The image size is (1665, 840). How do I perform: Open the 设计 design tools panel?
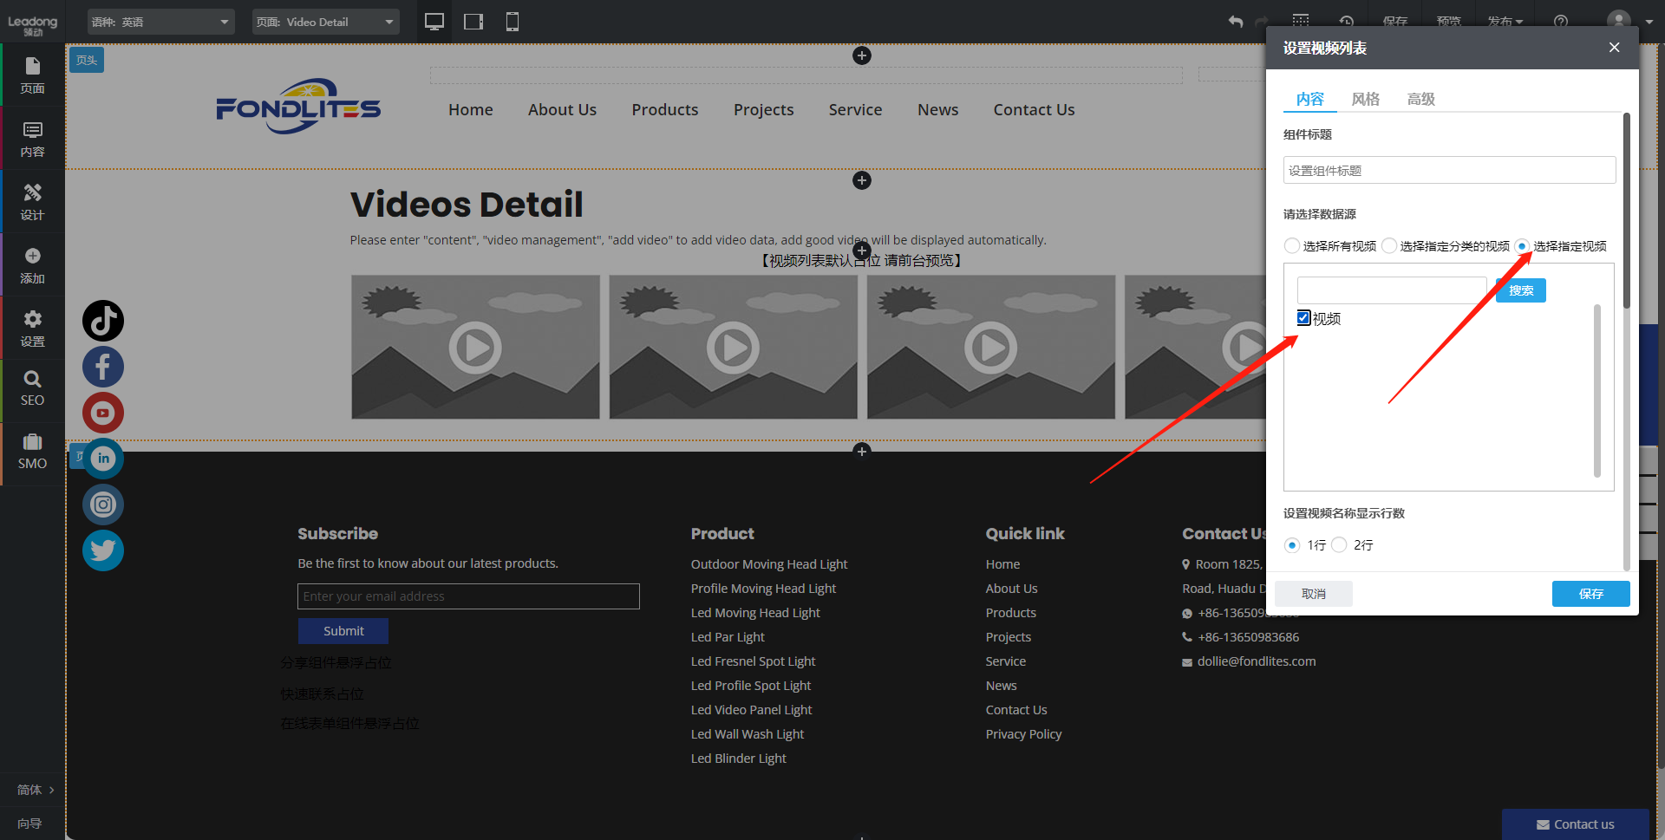(32, 201)
